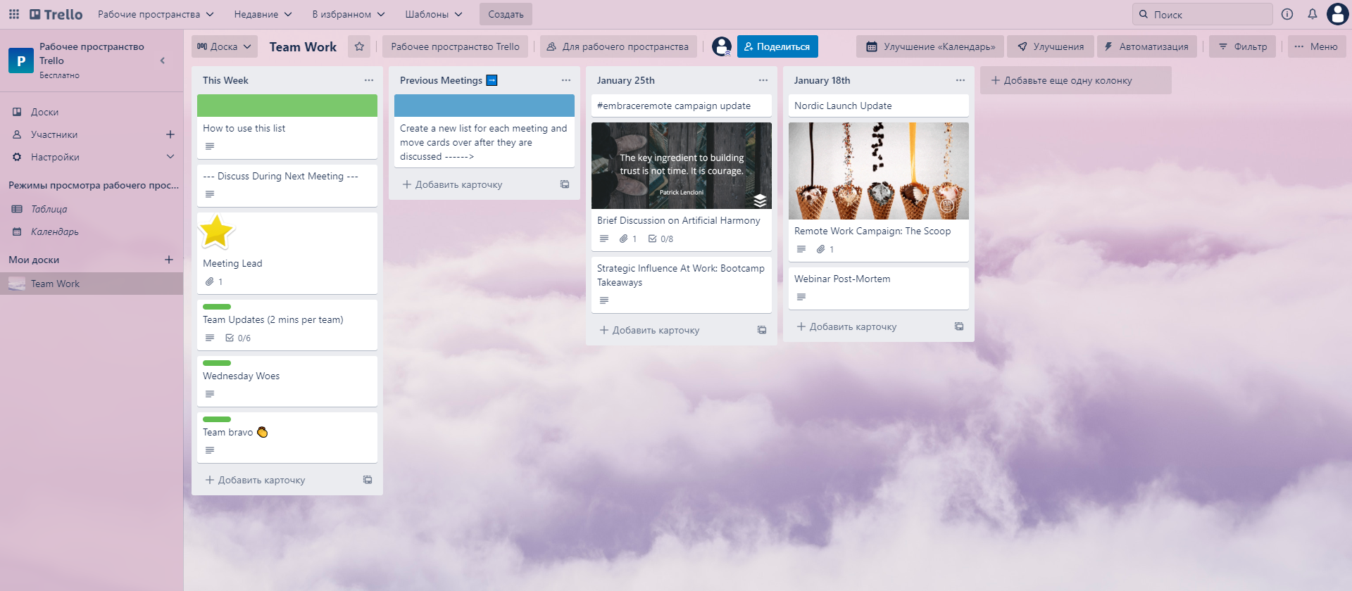Expand the Настройки section in sidebar
Screen dimensions: 1352x591
point(170,157)
